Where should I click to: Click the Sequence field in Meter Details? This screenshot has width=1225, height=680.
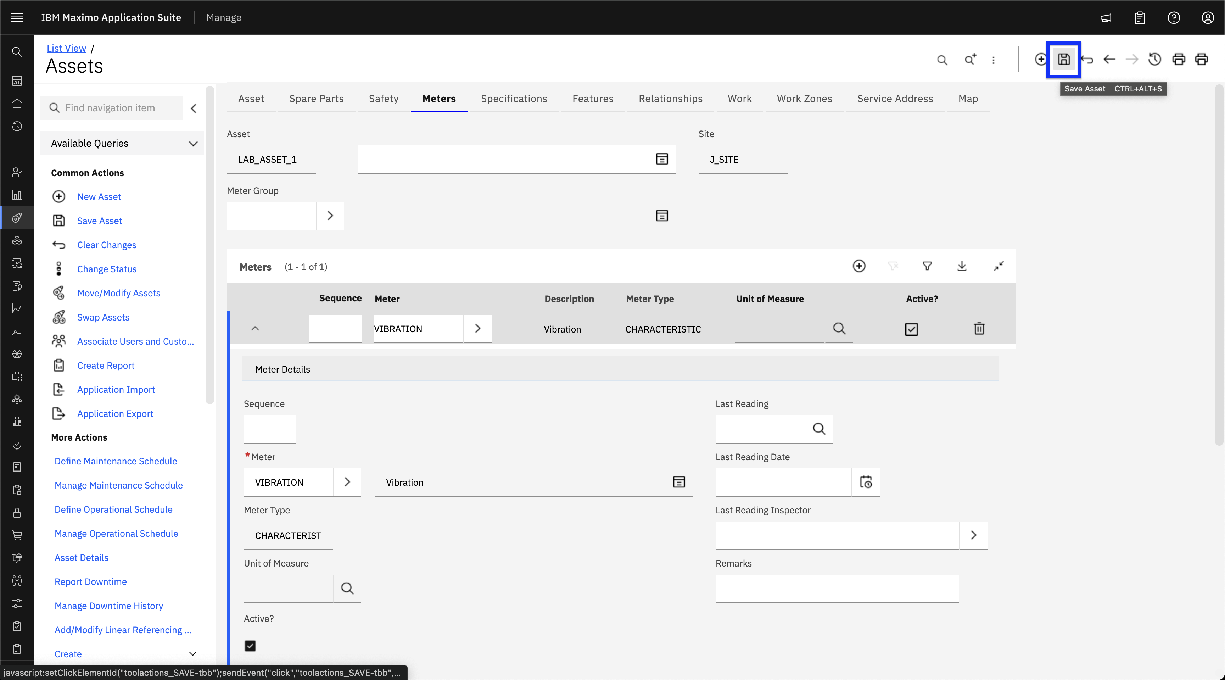[x=270, y=429]
